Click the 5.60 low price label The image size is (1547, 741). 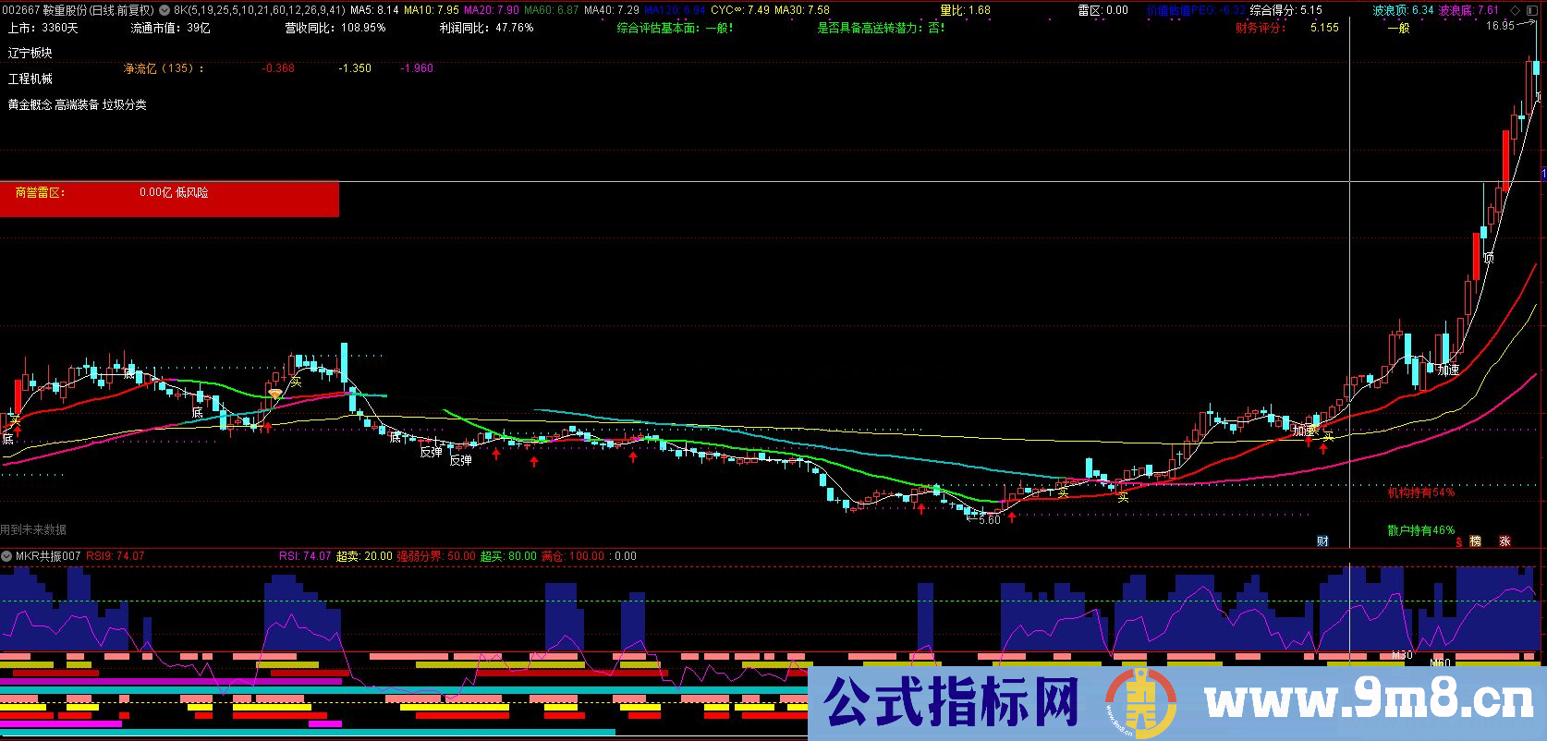point(989,520)
